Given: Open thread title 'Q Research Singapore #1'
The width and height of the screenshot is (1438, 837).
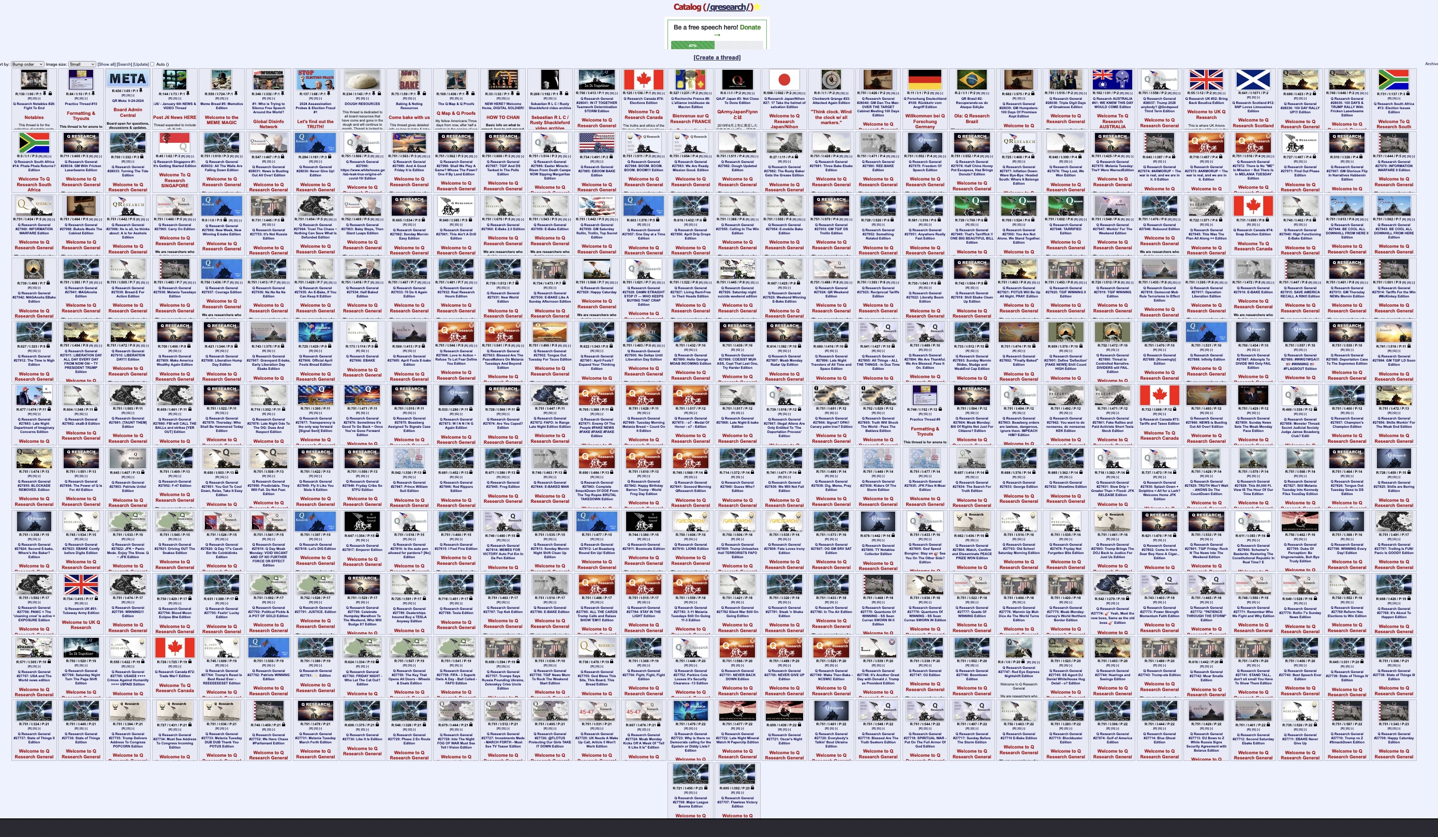Looking at the screenshot, I should click(174, 165).
